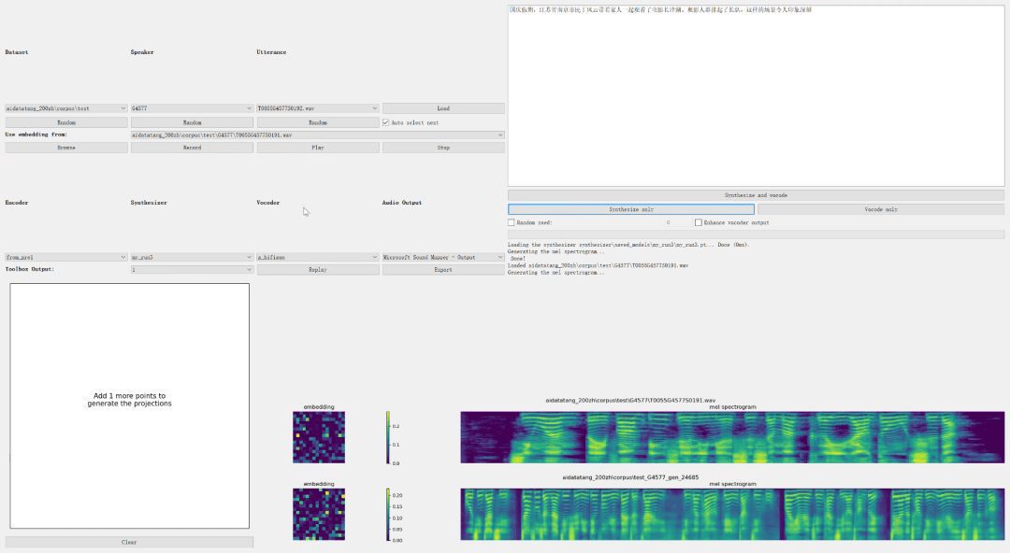Enable the Random seed checkbox

pyautogui.click(x=512, y=222)
